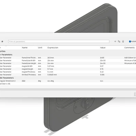This screenshot has height=136, width=136.
Task: Click the frameOuterWidth name cell
Action: click(29, 61)
